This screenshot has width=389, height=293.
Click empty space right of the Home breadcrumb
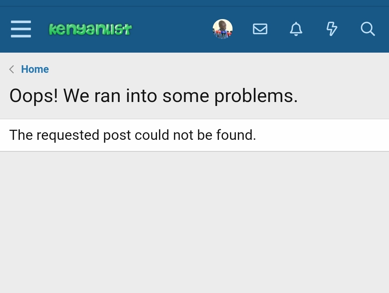coord(216,69)
